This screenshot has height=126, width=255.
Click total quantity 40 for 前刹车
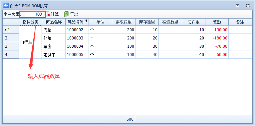193,54
